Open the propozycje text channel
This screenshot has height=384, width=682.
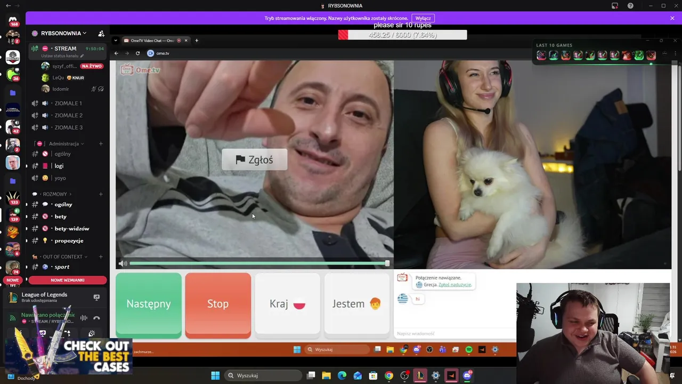(x=68, y=241)
